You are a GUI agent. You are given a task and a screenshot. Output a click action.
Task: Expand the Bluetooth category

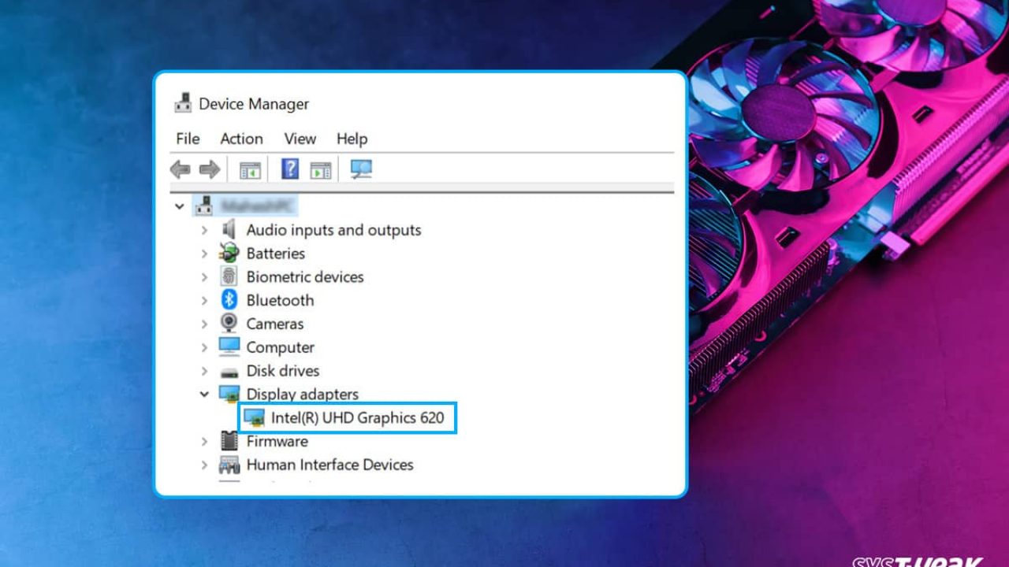[204, 300]
